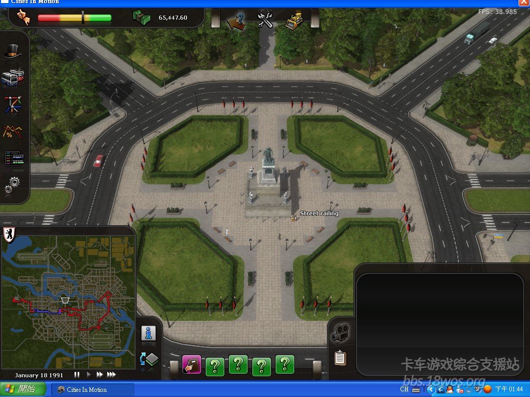Click the FPS counter text
530x397 pixels.
point(497,11)
